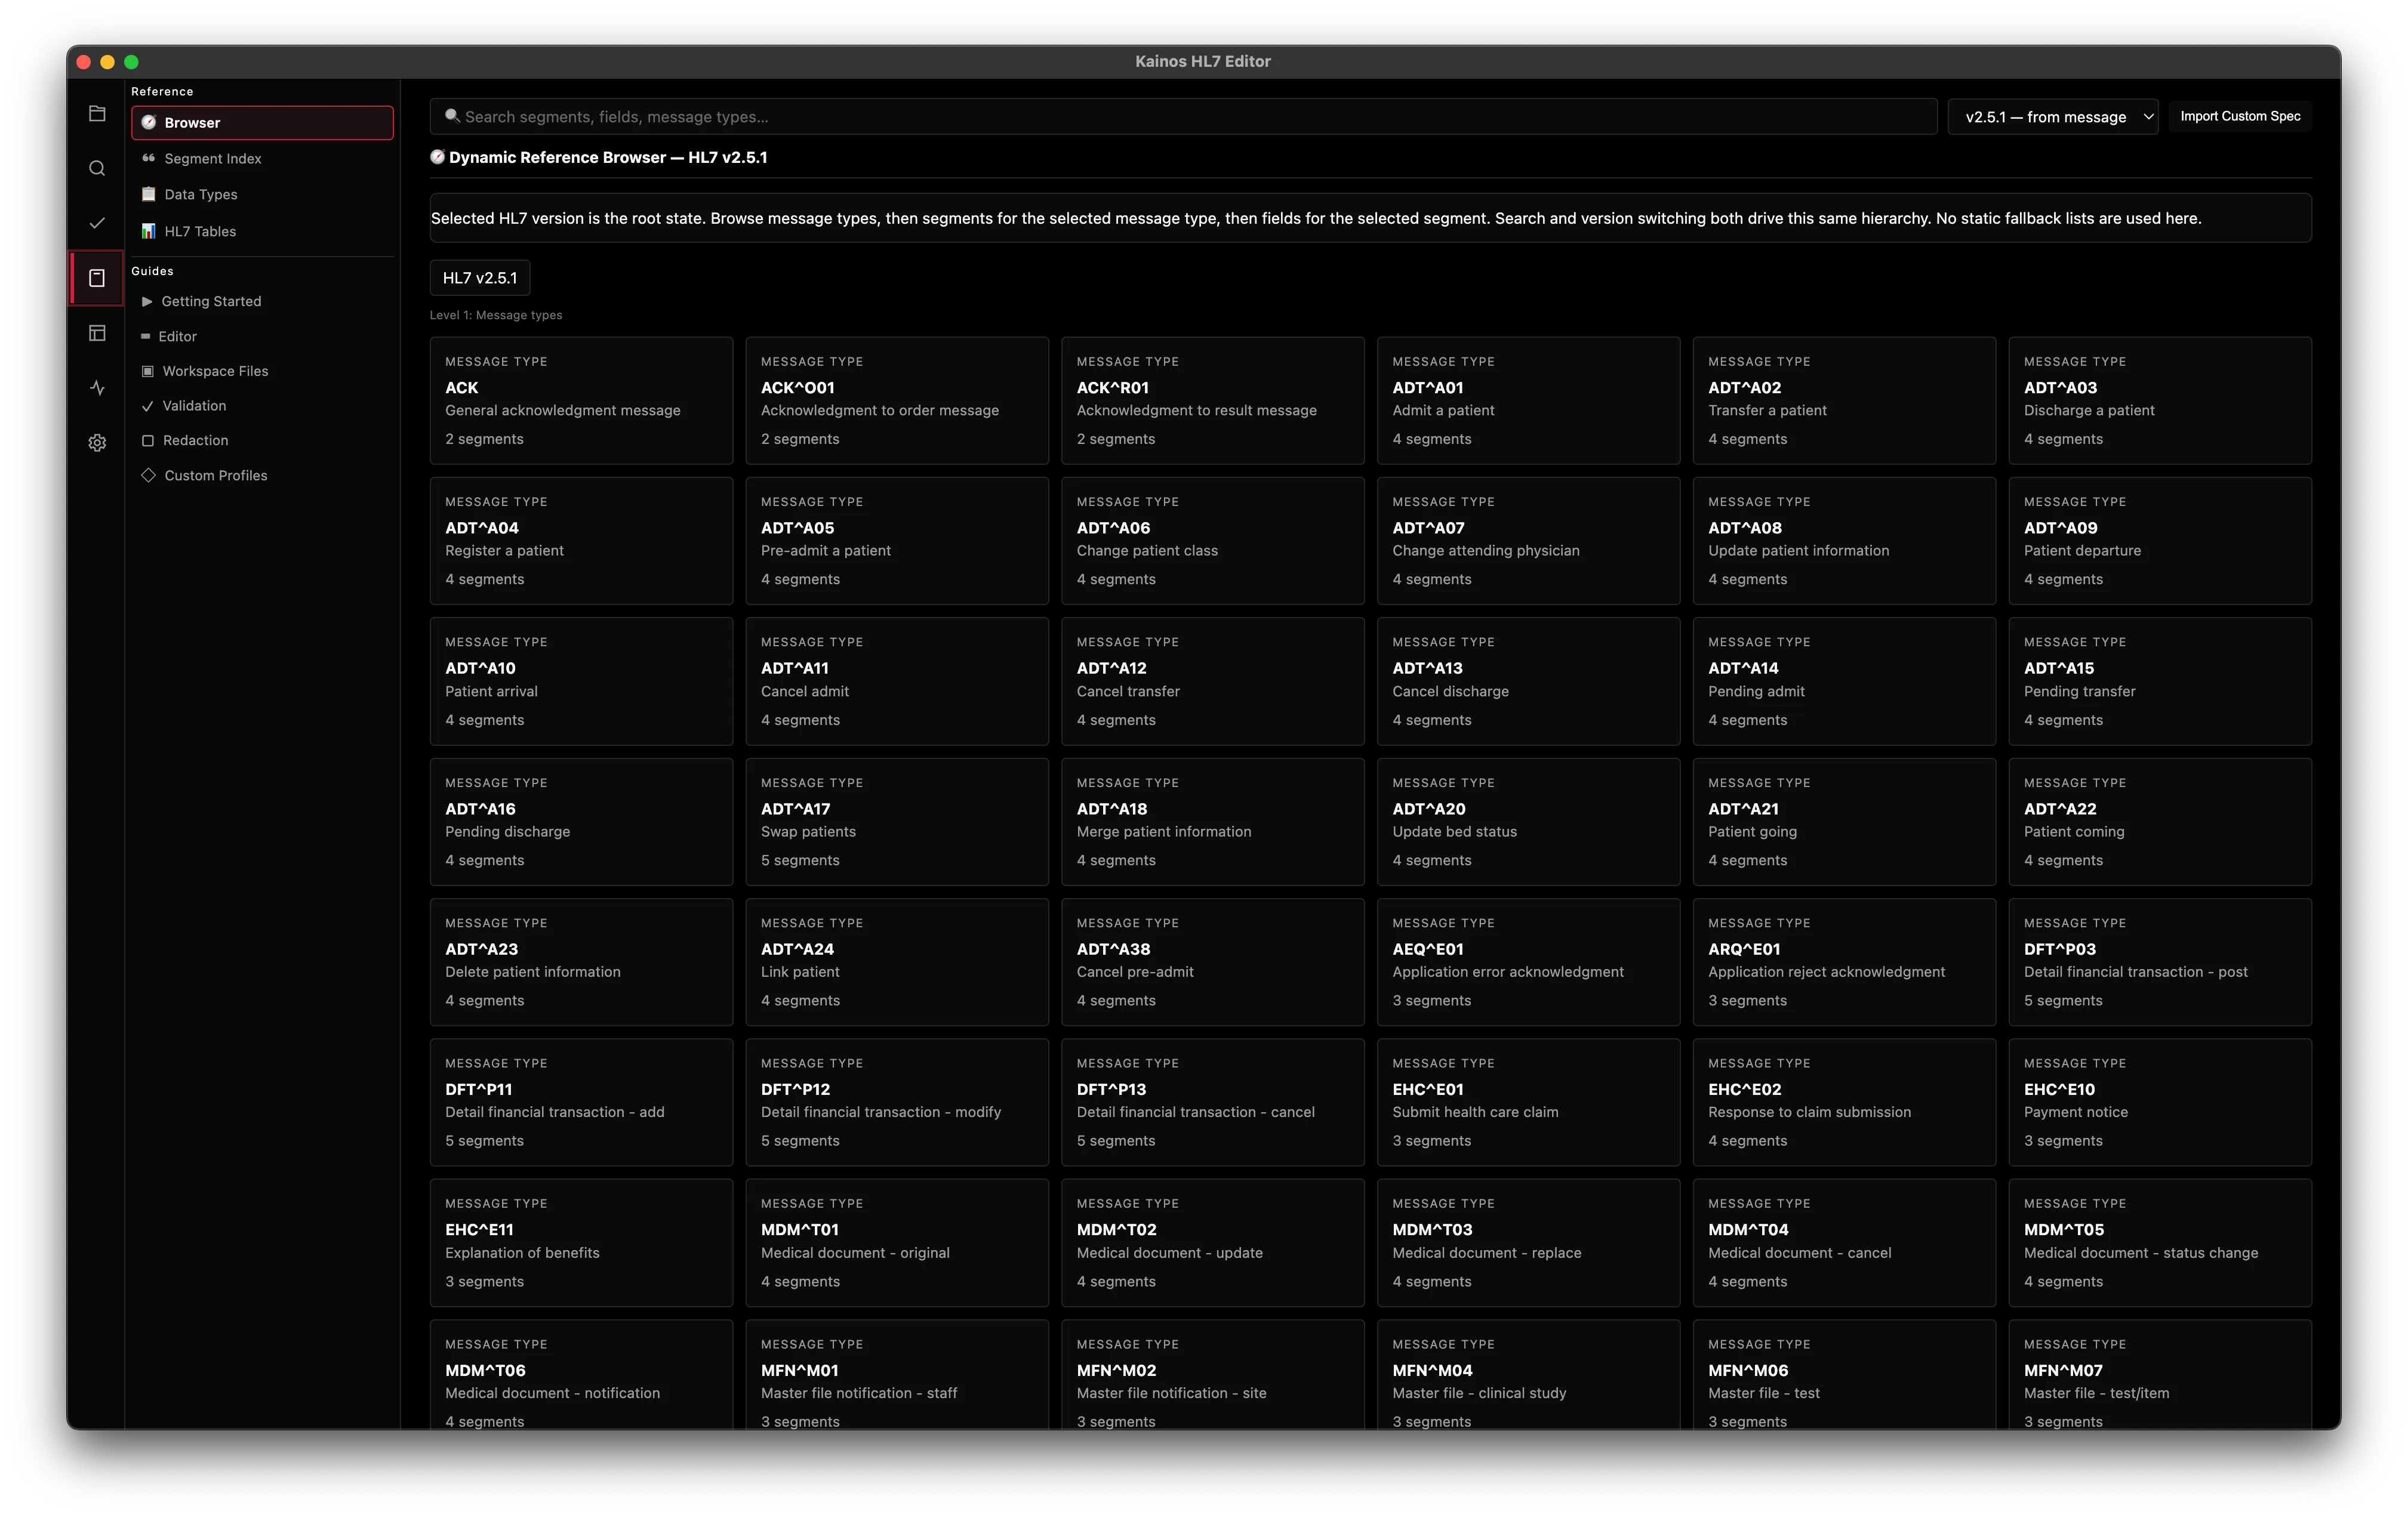Open the ADT^A17 Swap patients card

point(897,822)
